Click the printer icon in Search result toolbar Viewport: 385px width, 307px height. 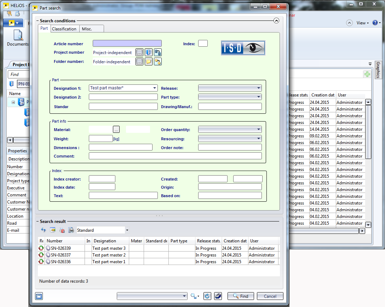(71, 230)
